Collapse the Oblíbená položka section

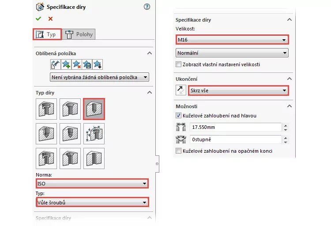(150, 53)
